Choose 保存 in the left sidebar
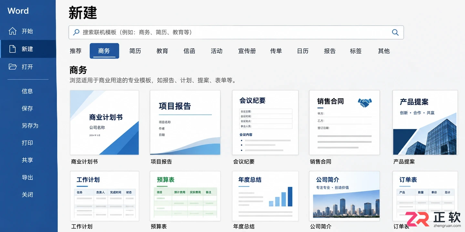465x232 pixels. click(x=27, y=109)
